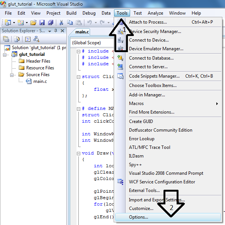This screenshot has width=225, height=225.
Task: Collapse the struct Click code block
Action: (78, 77)
